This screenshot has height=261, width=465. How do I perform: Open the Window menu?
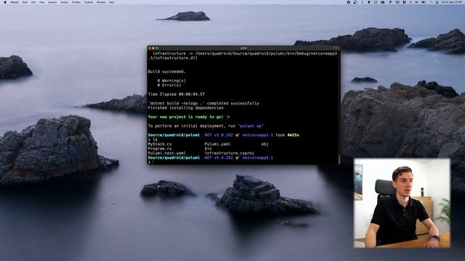coord(101,2)
